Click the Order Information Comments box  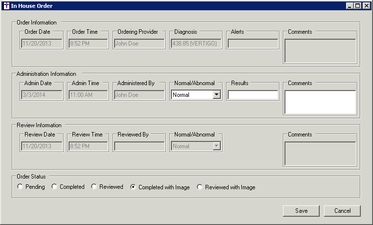pyautogui.click(x=320, y=50)
